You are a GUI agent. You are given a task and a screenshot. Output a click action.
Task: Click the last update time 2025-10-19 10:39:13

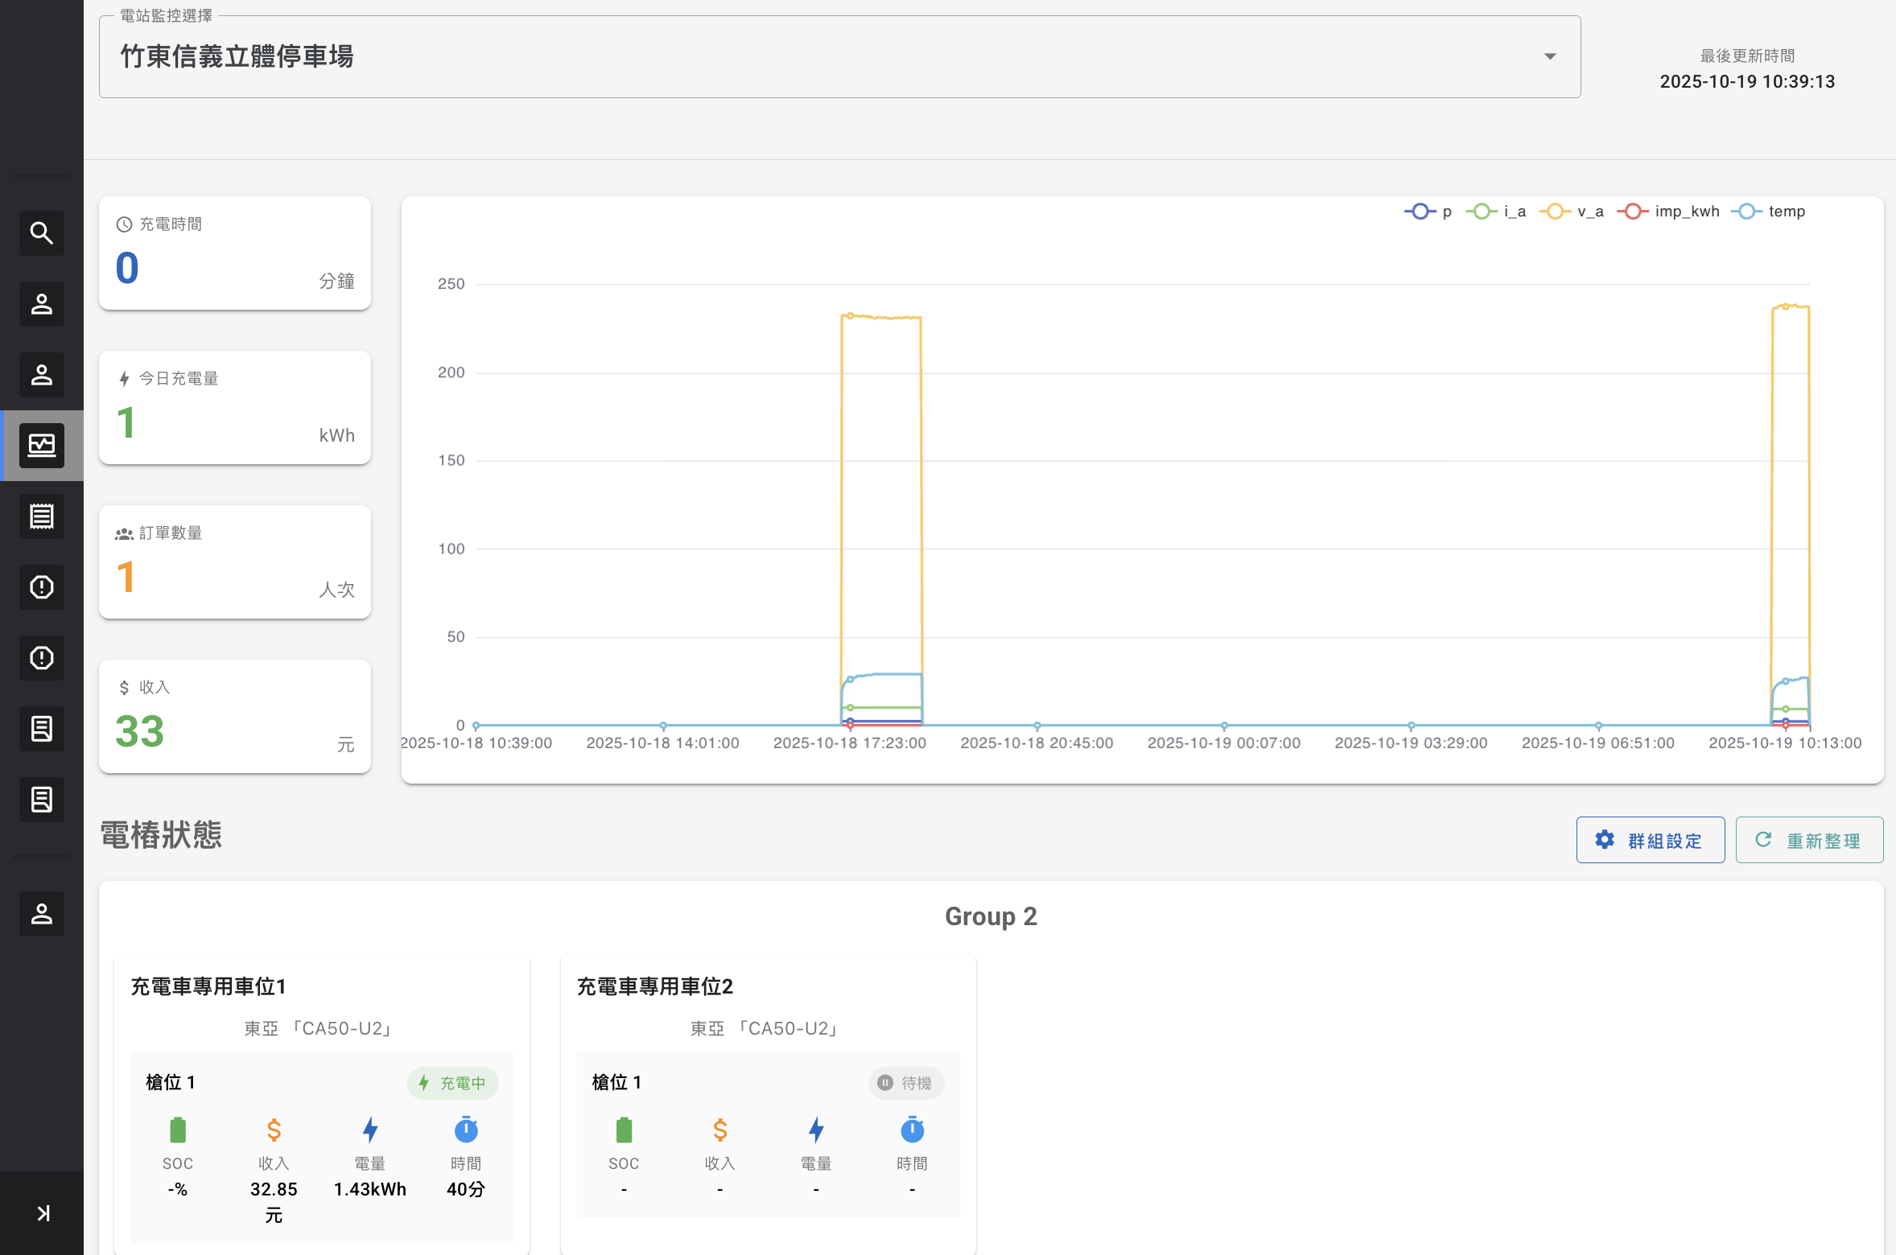(x=1747, y=82)
